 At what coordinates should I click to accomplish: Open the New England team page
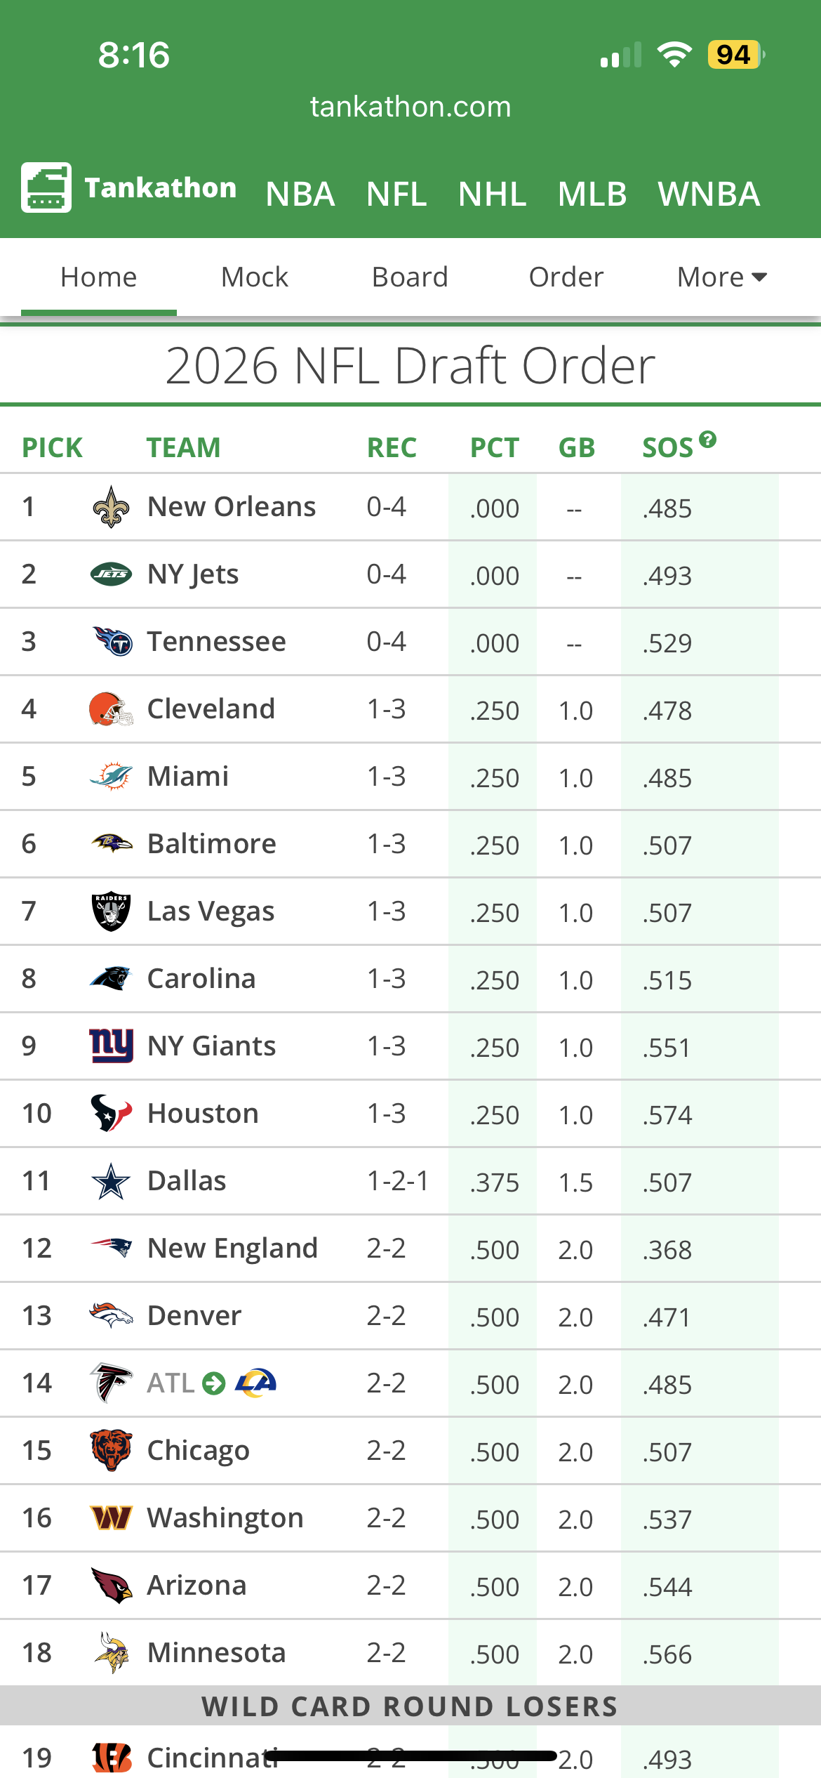coord(232,1249)
